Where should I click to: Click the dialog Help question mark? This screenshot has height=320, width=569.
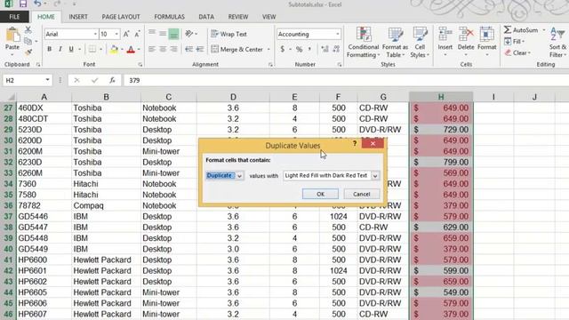[355, 144]
